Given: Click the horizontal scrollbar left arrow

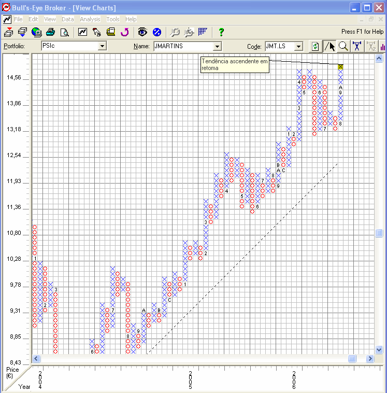Looking at the screenshot, I should (36, 358).
